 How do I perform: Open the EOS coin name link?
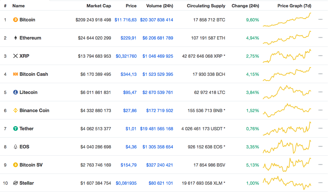pos(24,147)
